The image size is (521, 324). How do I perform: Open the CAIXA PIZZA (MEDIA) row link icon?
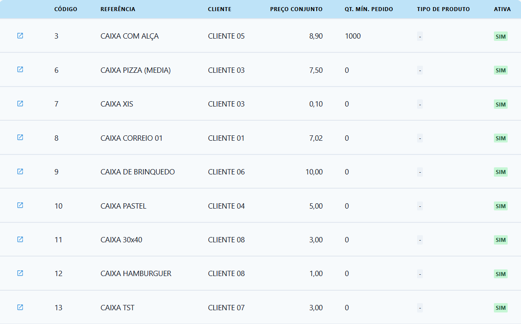pos(20,70)
